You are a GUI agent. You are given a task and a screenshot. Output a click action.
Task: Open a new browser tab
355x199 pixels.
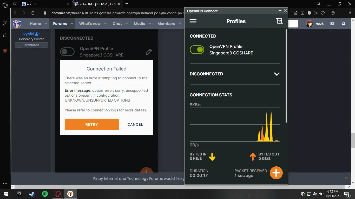point(127,4)
